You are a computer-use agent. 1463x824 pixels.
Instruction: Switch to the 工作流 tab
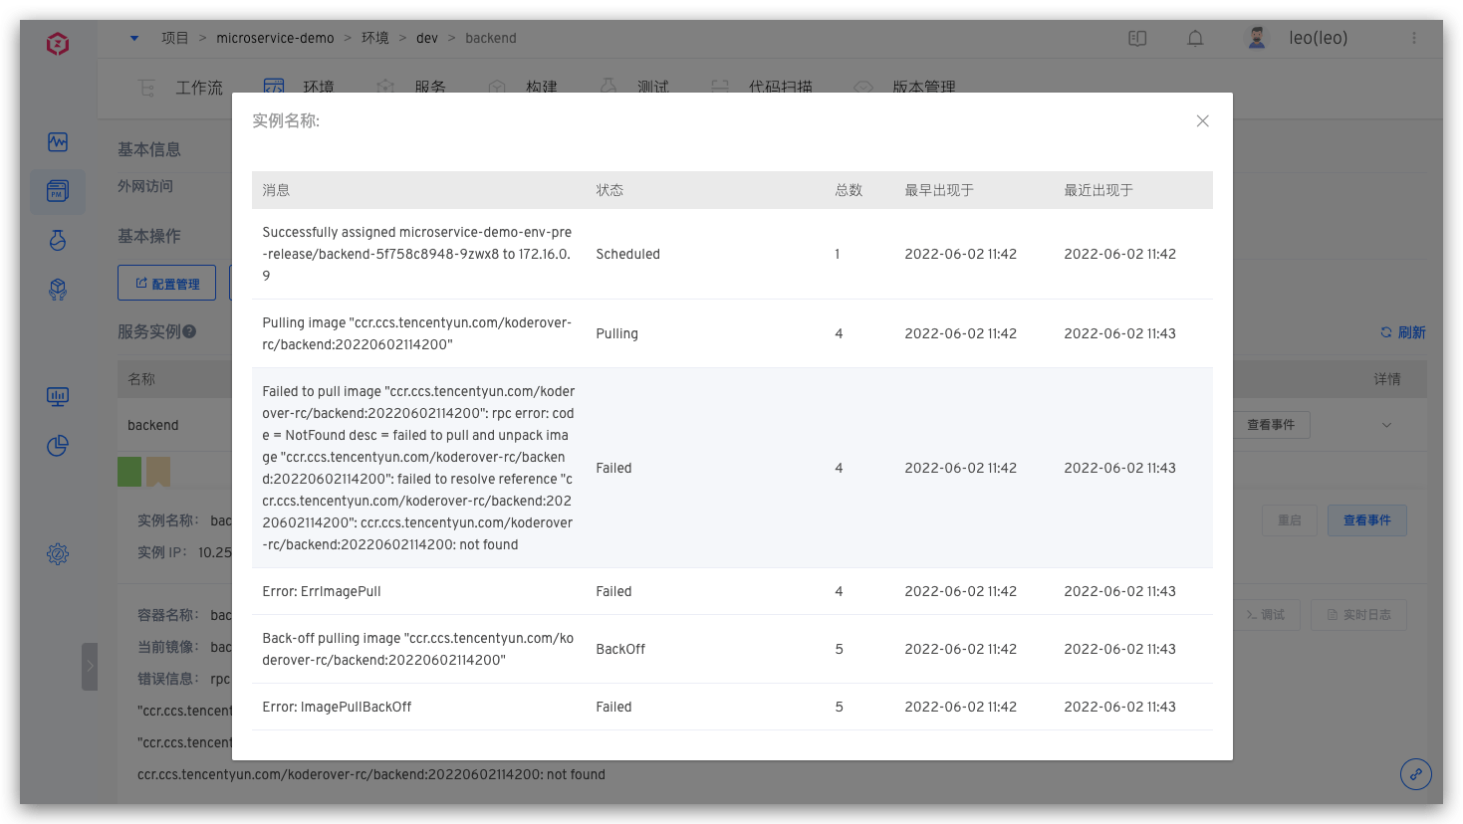coord(181,87)
